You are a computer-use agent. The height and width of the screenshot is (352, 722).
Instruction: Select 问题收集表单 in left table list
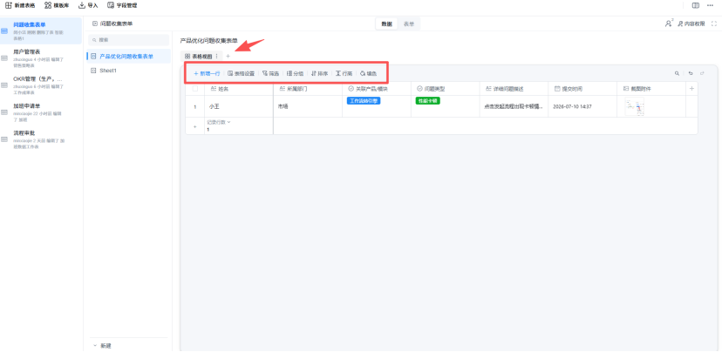click(x=41, y=30)
